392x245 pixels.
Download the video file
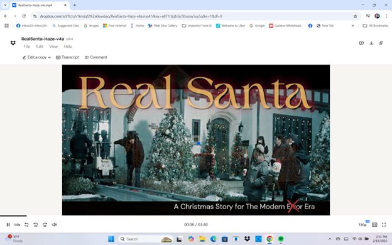tap(371, 43)
